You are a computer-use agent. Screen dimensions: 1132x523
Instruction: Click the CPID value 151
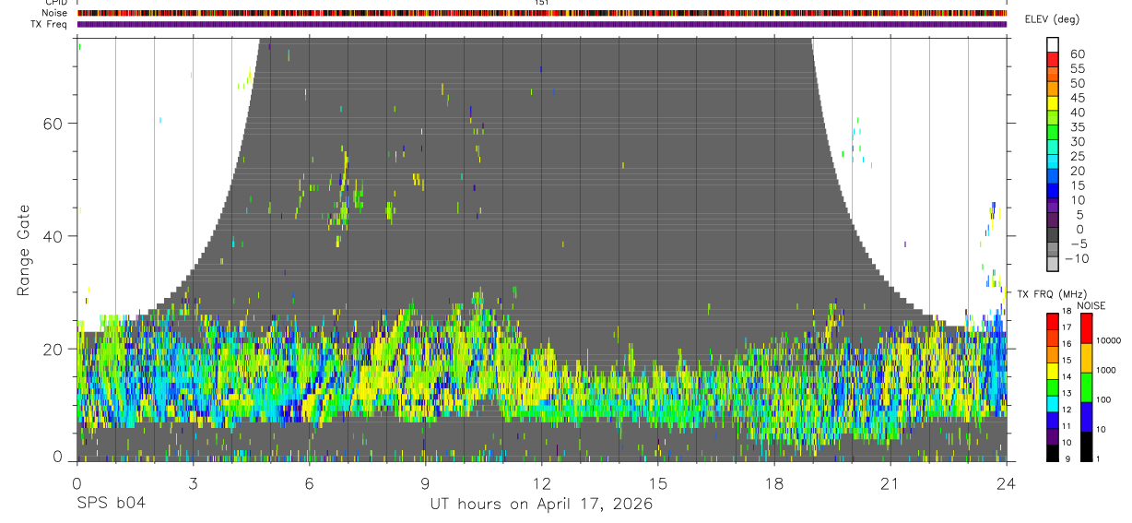point(542,3)
